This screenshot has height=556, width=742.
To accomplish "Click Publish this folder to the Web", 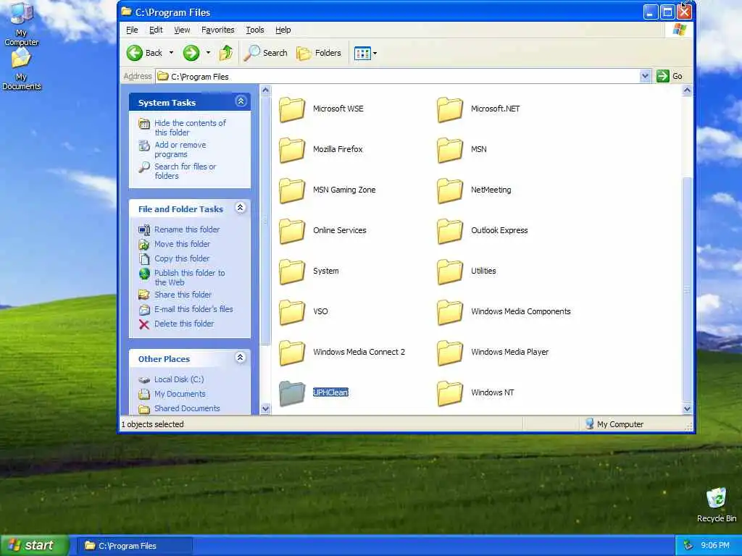I will coord(189,277).
